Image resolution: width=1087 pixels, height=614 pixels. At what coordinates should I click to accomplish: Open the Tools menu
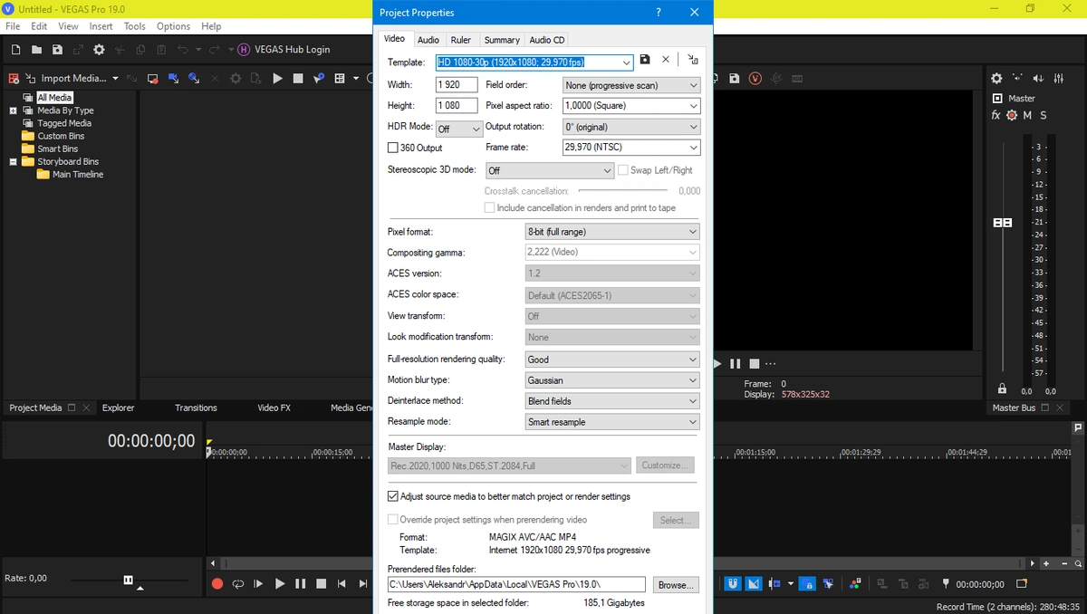pyautogui.click(x=134, y=26)
